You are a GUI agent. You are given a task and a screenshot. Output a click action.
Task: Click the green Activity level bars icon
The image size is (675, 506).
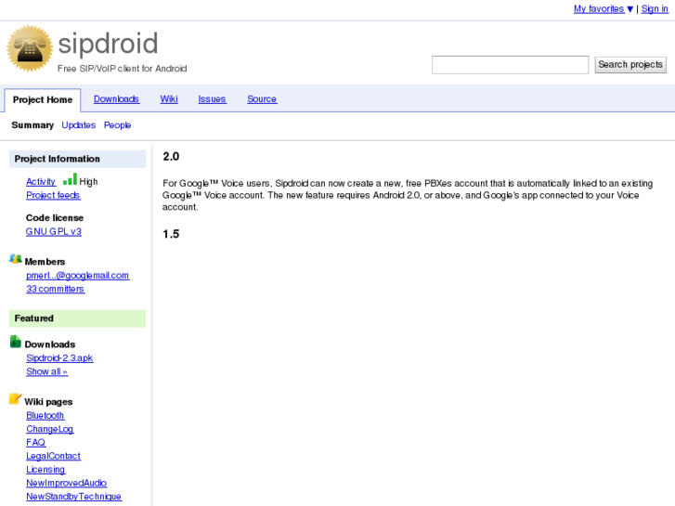(x=70, y=179)
